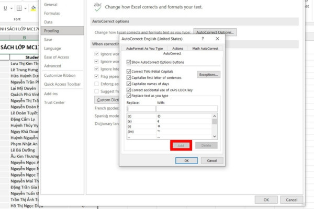Screen dimensions: 314x209
Task: Click the Delete button
Action: point(206,145)
